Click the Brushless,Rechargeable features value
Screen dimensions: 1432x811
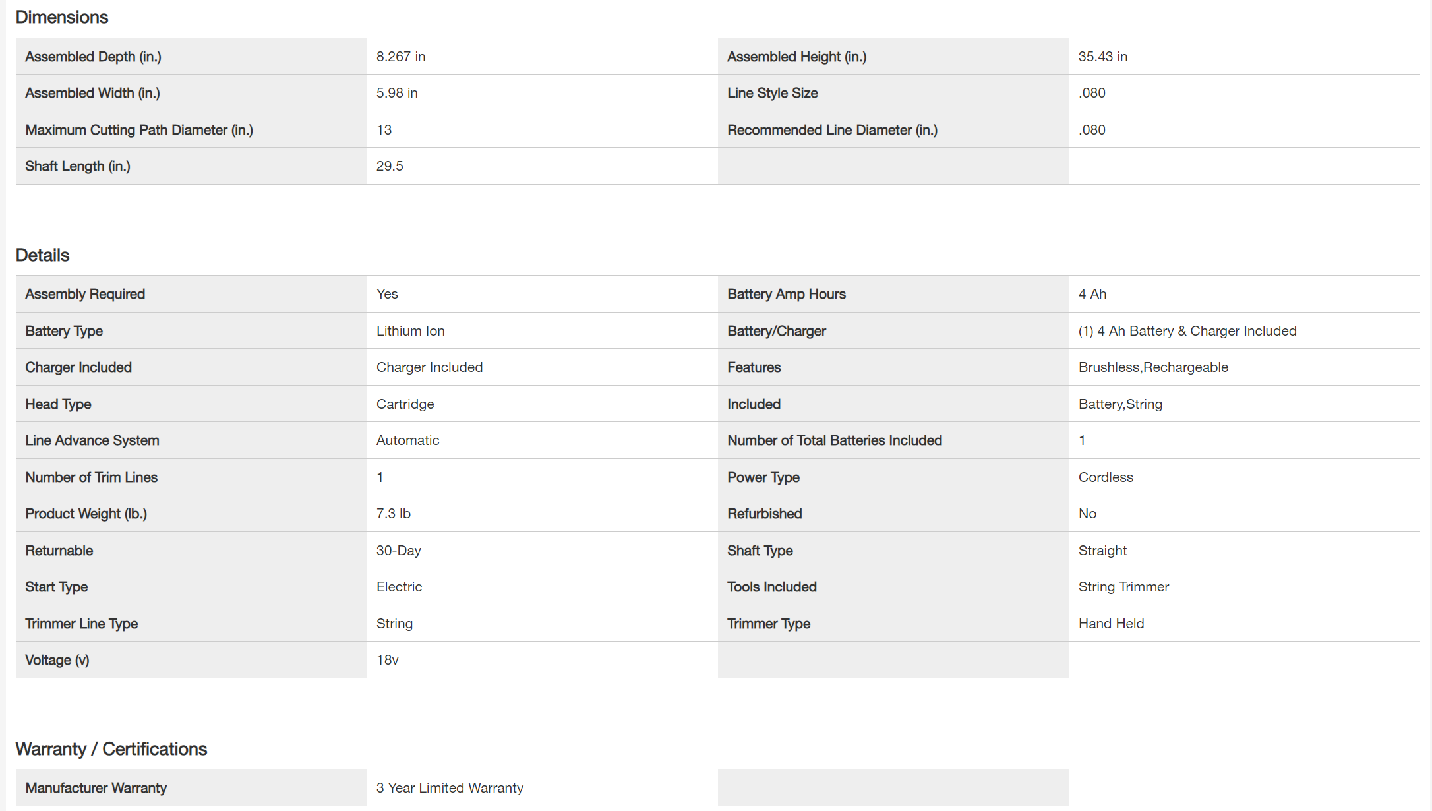pyautogui.click(x=1153, y=367)
